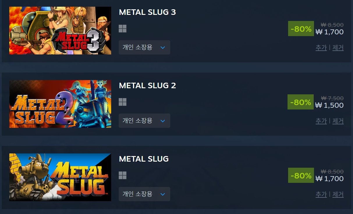
Task: Expand the 개인 소장용 dropdown for METAL SLUG 2
Action: point(144,121)
